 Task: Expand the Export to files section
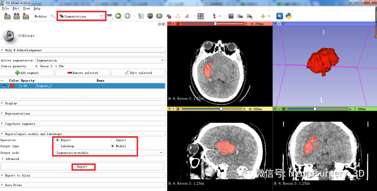point(83,175)
